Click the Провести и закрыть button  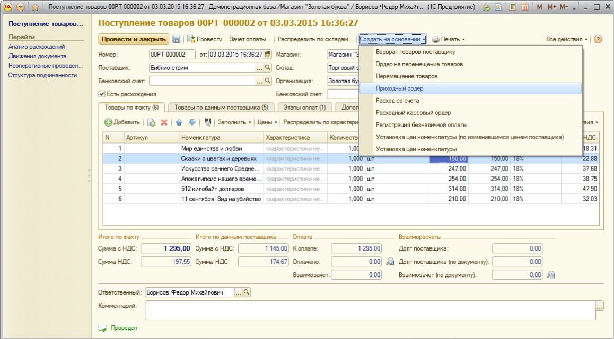(x=133, y=39)
